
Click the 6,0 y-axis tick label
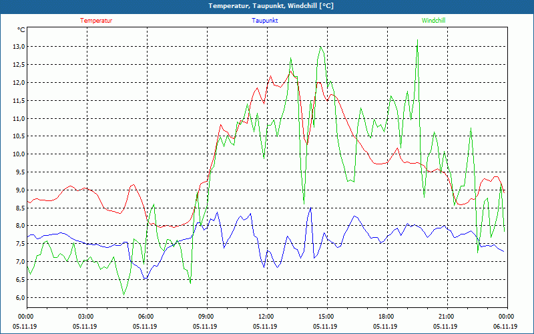(18, 298)
